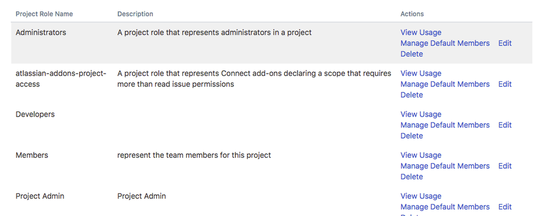This screenshot has width=549, height=216.
Task: Select the Administrators row description text
Action: (214, 33)
